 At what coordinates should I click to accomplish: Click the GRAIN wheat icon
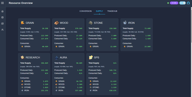22,23
